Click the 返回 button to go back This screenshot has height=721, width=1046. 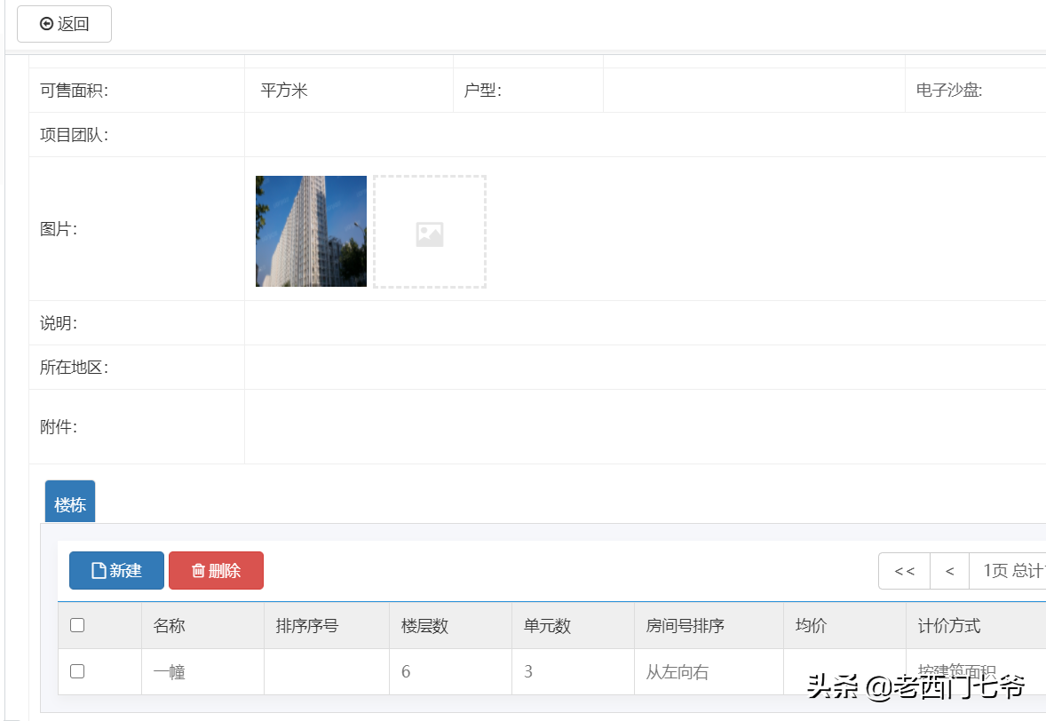[63, 24]
